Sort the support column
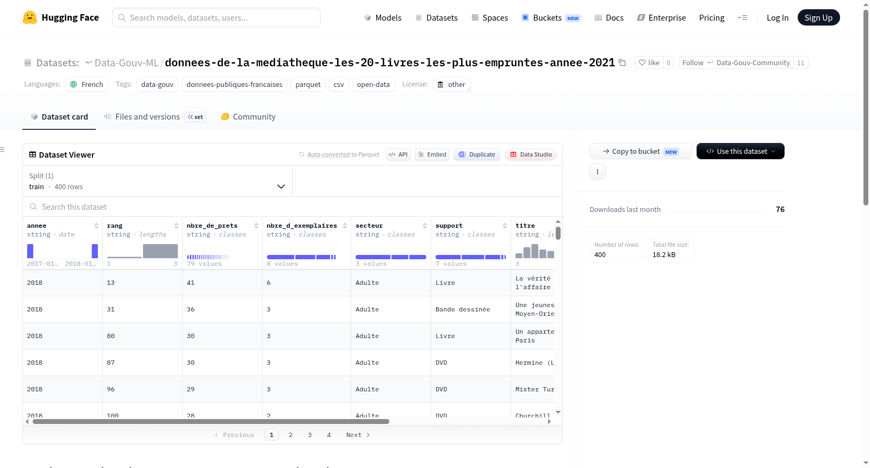This screenshot has height=468, width=870. coord(505,226)
